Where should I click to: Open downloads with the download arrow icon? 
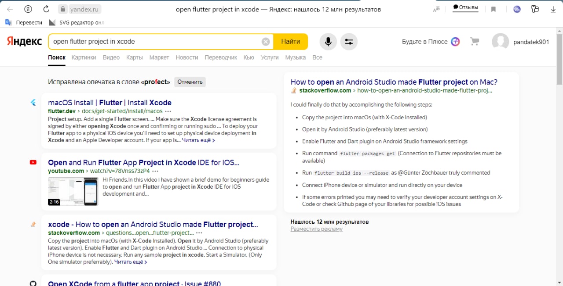coord(553,9)
